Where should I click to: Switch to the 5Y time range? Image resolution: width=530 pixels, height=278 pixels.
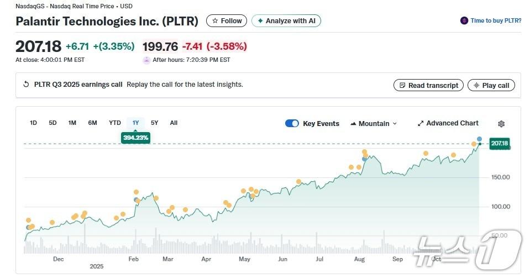[x=155, y=123]
